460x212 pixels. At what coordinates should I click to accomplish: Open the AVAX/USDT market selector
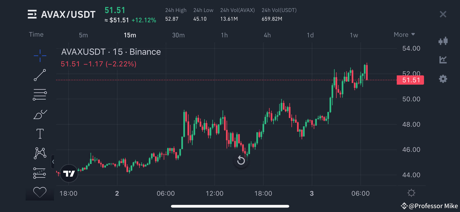point(62,14)
